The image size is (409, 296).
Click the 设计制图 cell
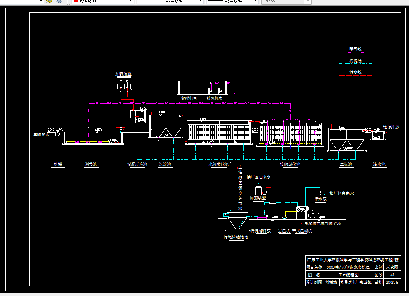pos(314,283)
